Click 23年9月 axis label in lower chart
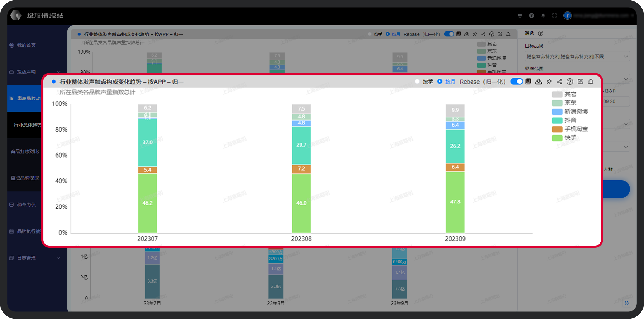The height and width of the screenshot is (319, 644). pos(400,303)
